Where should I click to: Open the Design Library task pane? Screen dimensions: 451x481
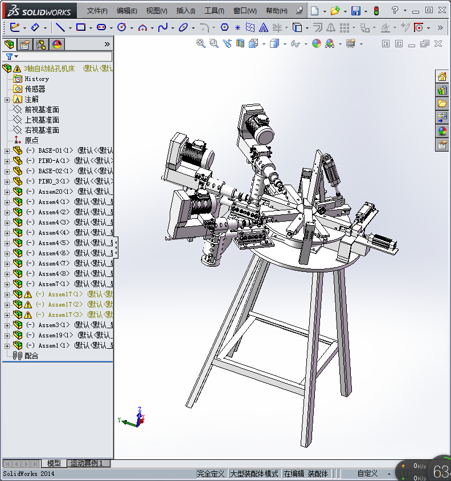[442, 90]
